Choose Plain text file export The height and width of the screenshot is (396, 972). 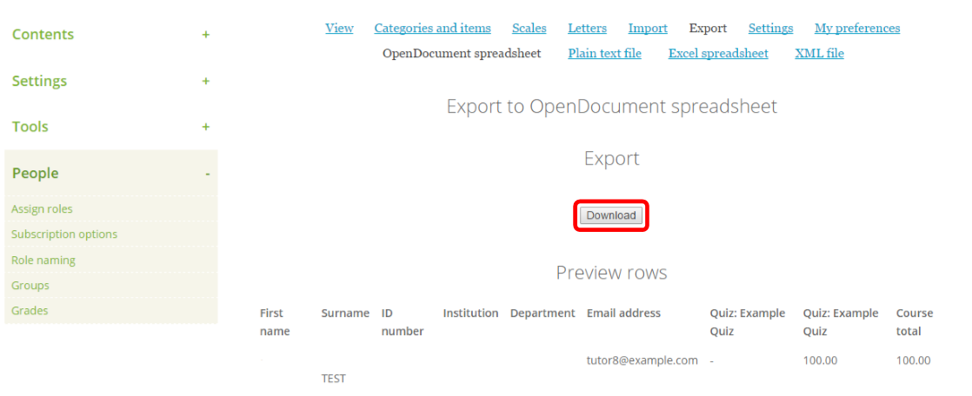[x=604, y=54]
